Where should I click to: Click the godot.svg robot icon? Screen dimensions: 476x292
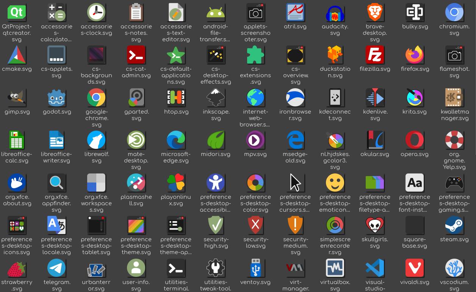pyautogui.click(x=56, y=98)
